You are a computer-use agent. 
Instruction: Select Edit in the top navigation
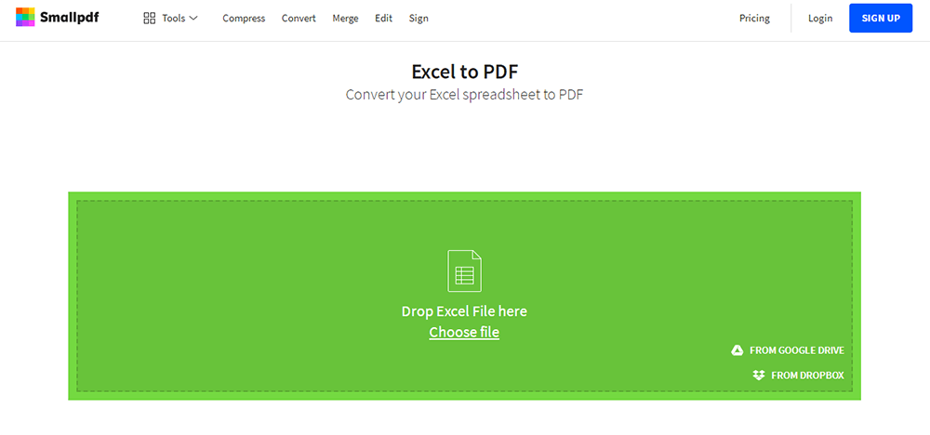coord(383,19)
